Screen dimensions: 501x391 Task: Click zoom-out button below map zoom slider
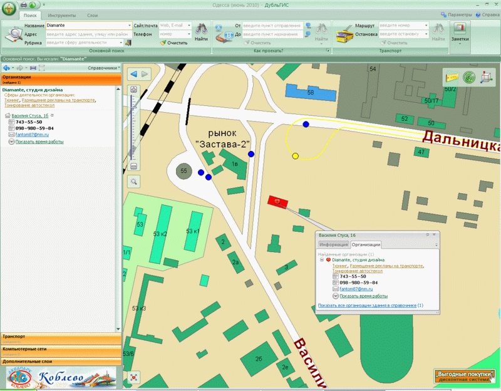click(x=134, y=166)
